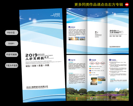Click the red circular arrow icon

pos(127,4)
